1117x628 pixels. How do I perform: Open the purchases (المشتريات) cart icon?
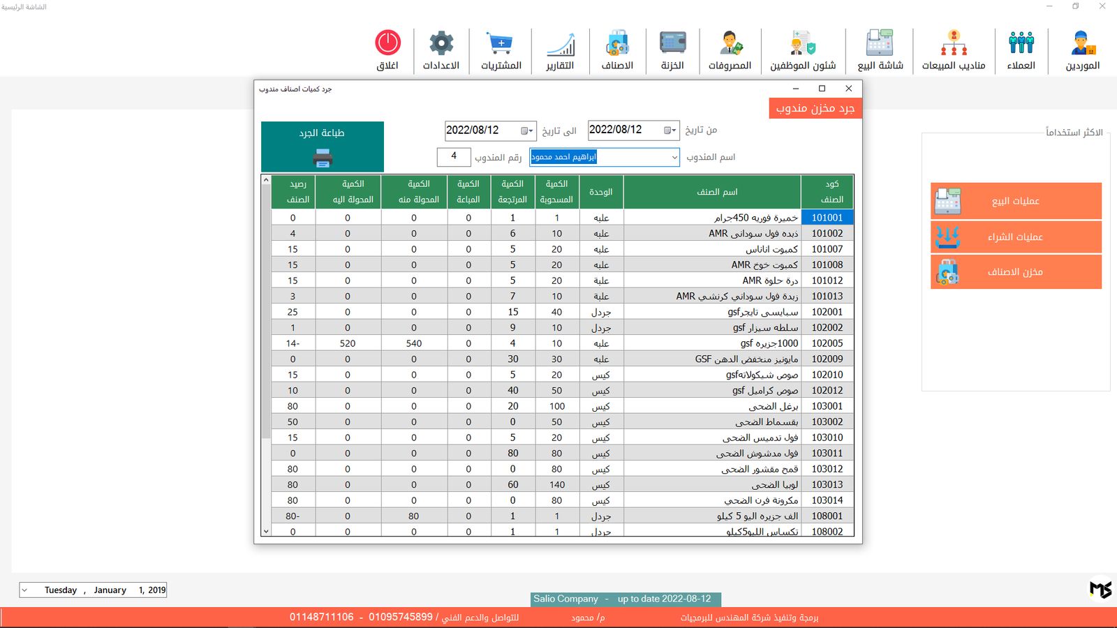(x=501, y=44)
